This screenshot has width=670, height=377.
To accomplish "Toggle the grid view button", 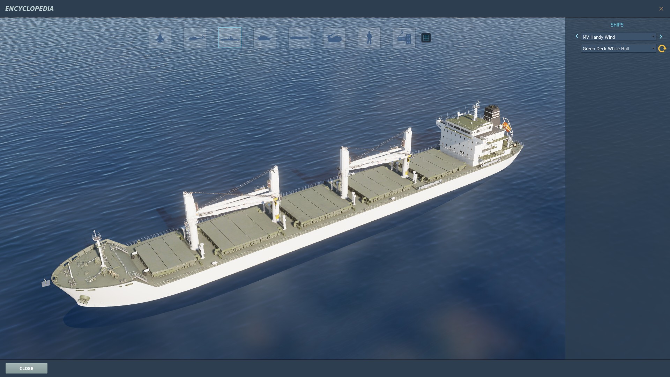I will (426, 38).
